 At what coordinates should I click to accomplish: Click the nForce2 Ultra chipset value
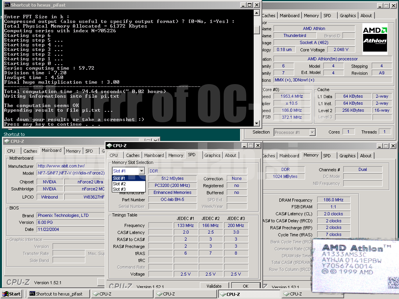pos(85,182)
